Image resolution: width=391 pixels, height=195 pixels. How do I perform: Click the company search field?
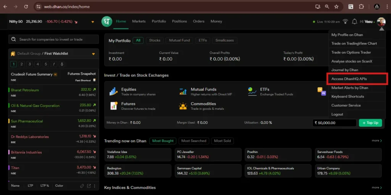point(53,39)
